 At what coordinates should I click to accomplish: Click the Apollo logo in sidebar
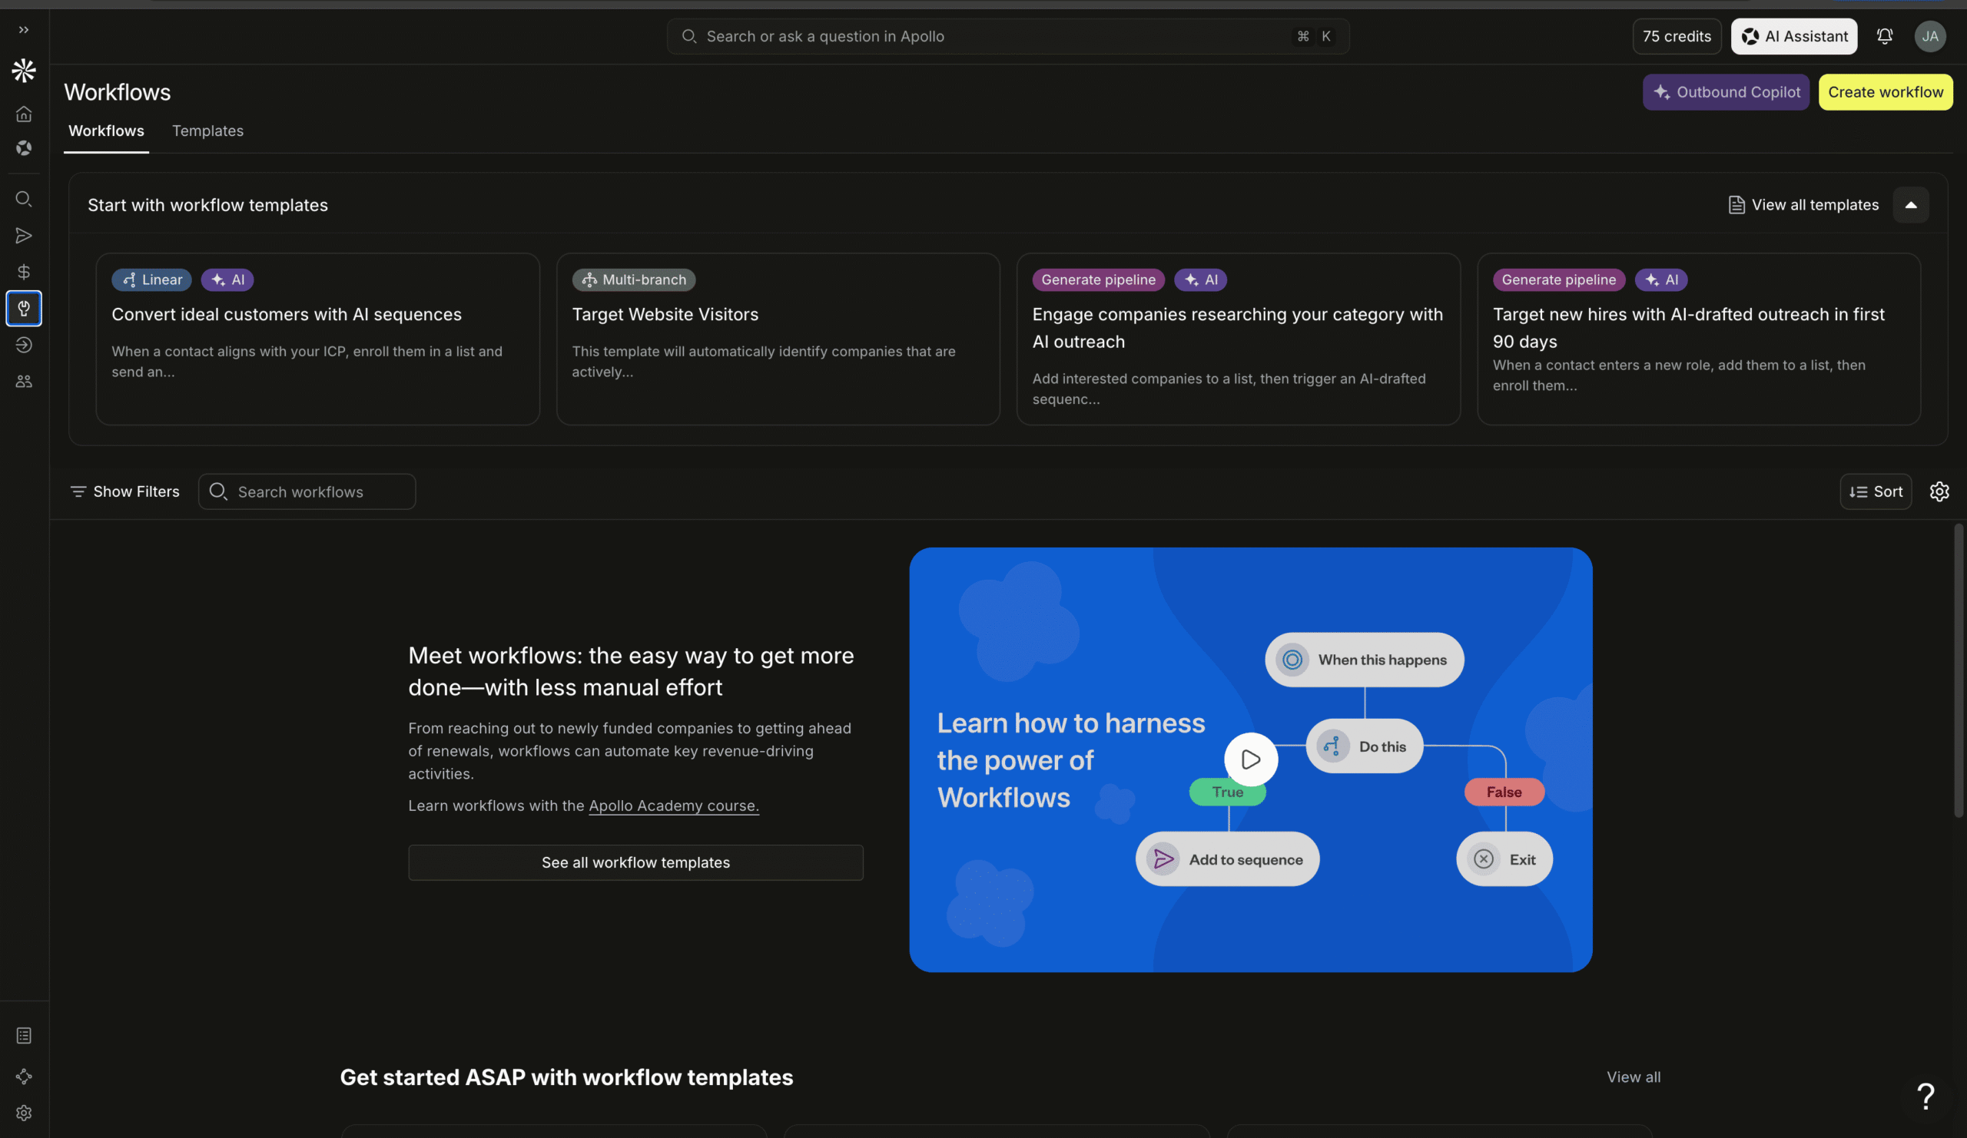pyautogui.click(x=24, y=71)
